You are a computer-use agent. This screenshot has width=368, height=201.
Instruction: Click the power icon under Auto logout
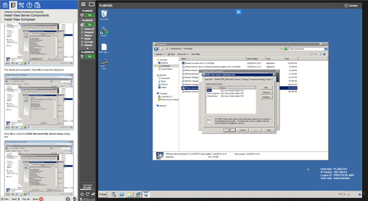[x=82, y=194]
